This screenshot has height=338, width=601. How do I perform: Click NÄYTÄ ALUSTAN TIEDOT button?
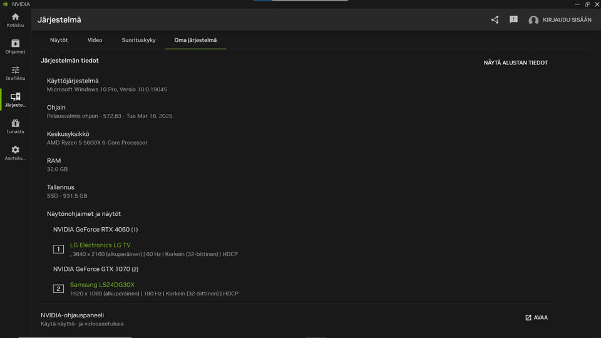515,63
